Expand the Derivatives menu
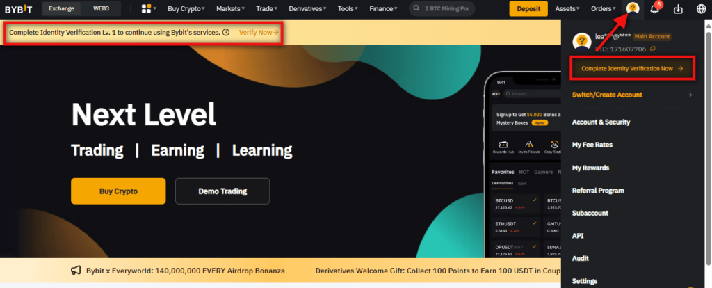Image resolution: width=712 pixels, height=288 pixels. [x=307, y=8]
